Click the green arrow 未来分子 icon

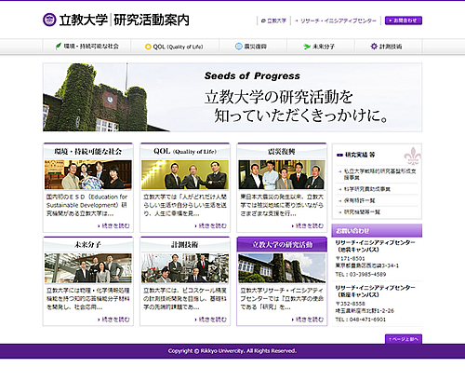(307, 47)
